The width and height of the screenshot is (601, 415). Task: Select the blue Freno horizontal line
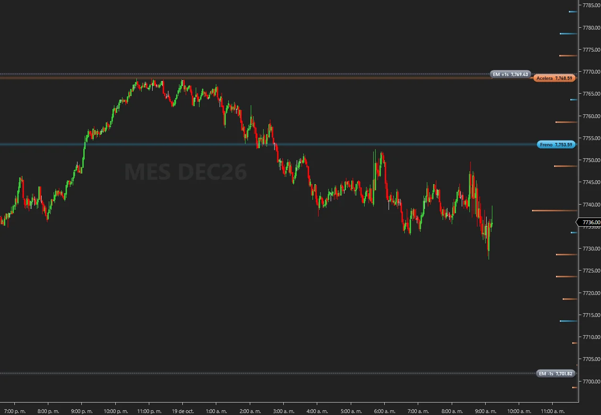(x=268, y=144)
